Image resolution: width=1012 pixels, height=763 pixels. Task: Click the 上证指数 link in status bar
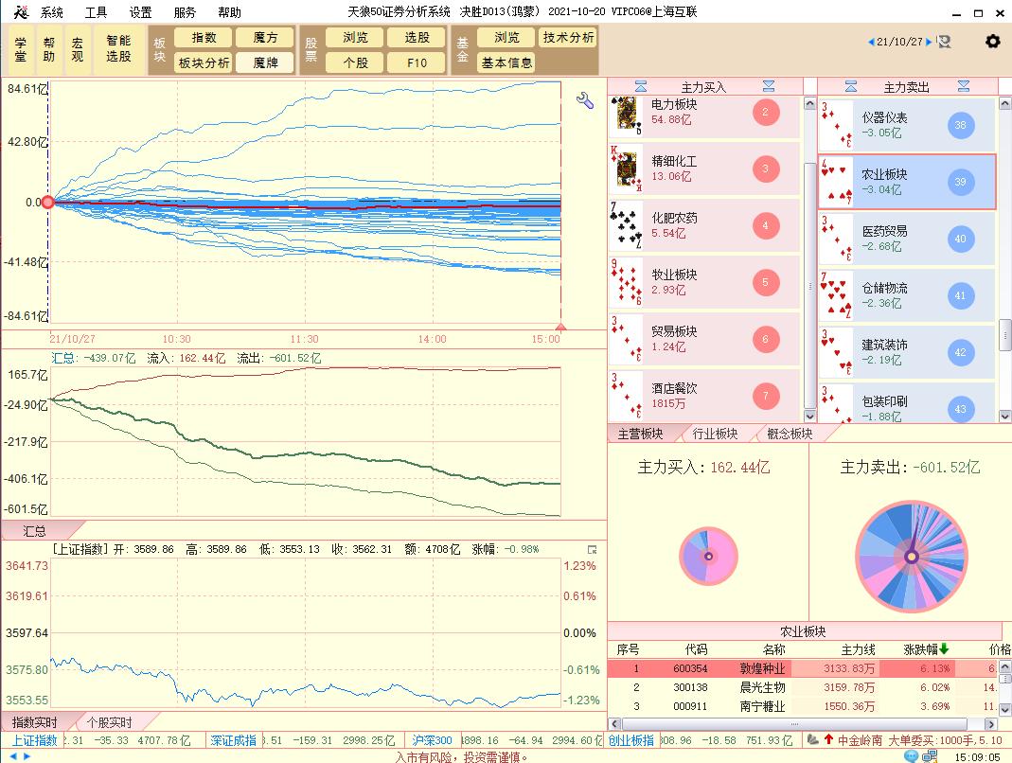(35, 740)
